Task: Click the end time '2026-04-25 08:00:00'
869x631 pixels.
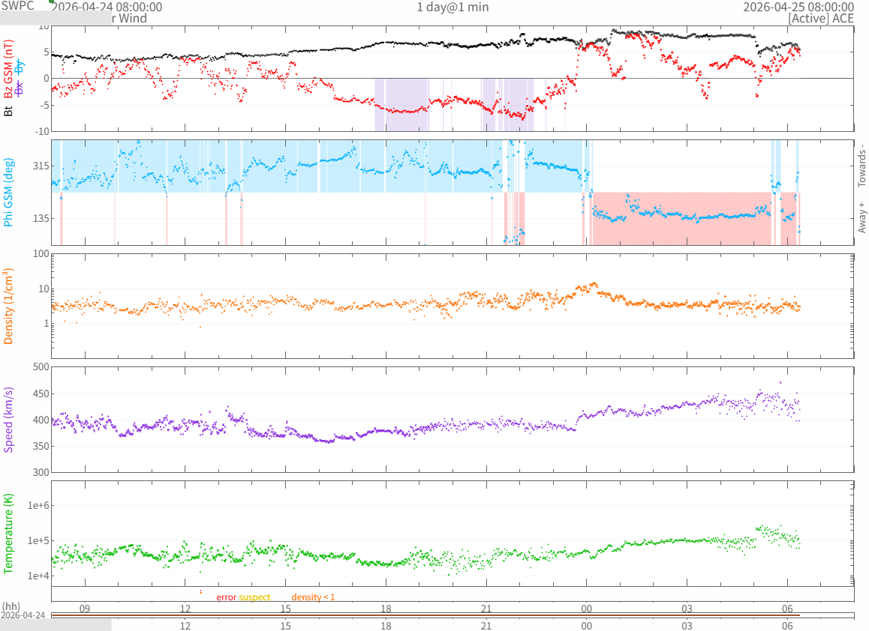Action: [798, 7]
